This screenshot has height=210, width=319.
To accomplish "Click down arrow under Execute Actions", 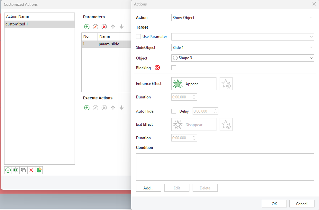I will (x=122, y=108).
